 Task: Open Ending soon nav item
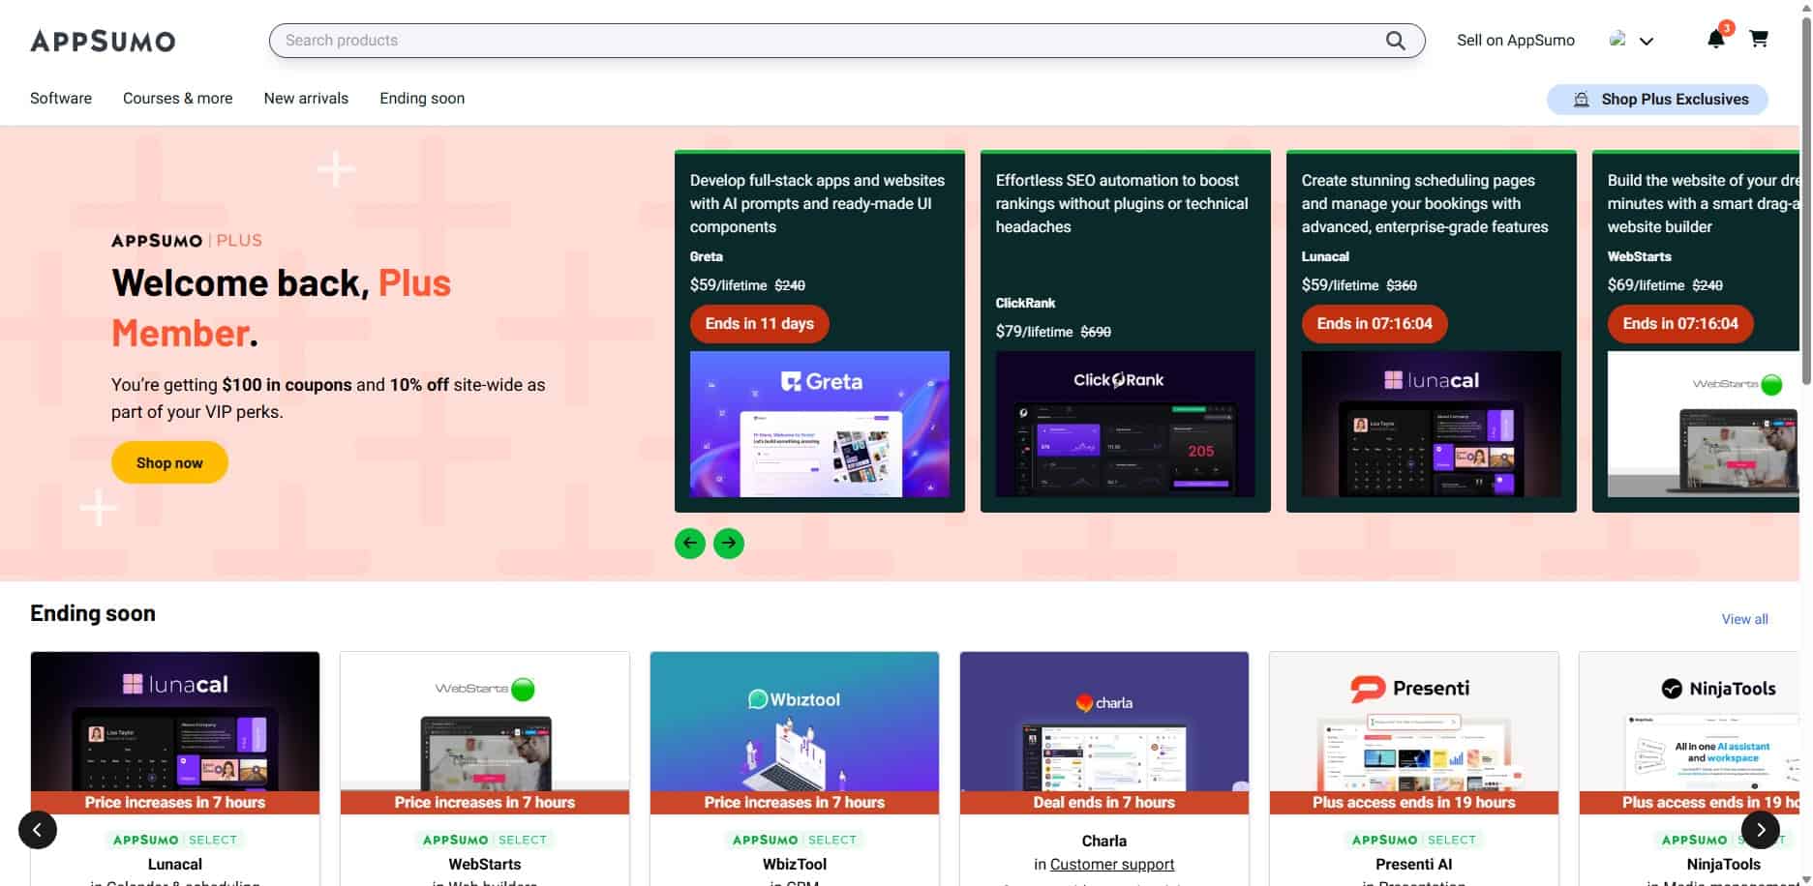tap(422, 99)
